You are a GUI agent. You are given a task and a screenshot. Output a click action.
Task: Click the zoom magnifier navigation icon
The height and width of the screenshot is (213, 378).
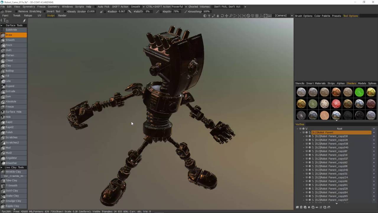pyautogui.click(x=231, y=16)
